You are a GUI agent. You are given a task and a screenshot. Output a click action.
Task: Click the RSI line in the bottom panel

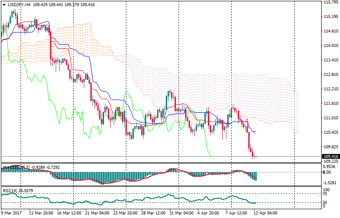132,202
